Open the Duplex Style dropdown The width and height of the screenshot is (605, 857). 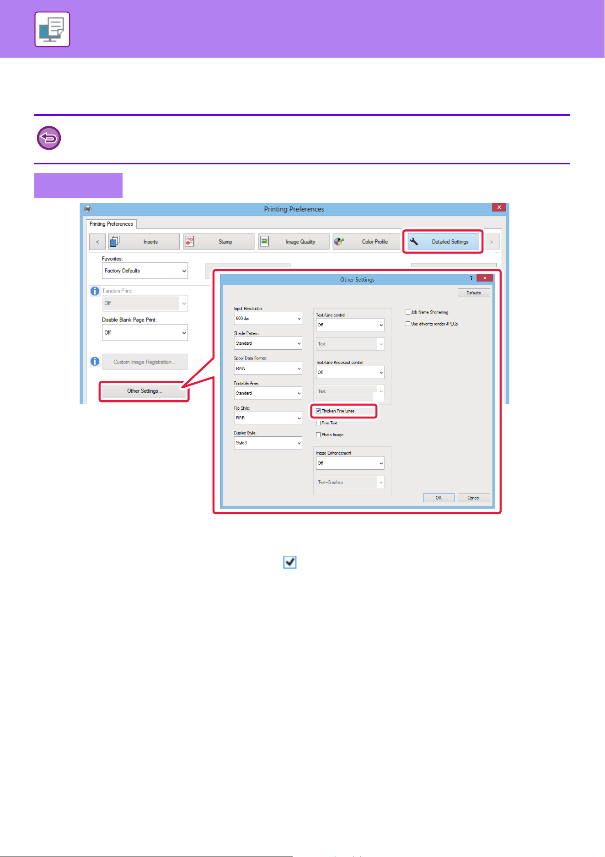coord(268,443)
